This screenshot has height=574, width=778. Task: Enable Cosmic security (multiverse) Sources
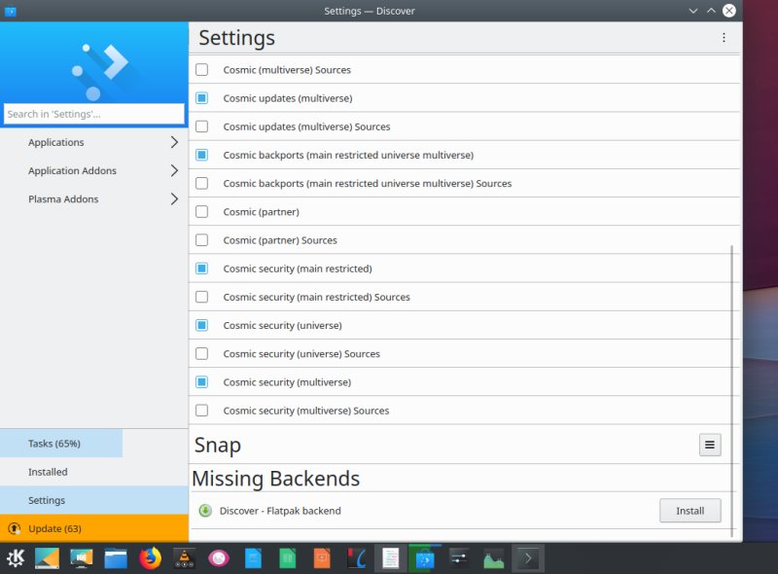coord(202,411)
